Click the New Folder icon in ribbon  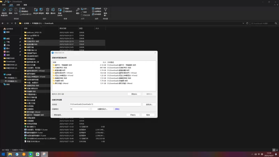click(60, 10)
